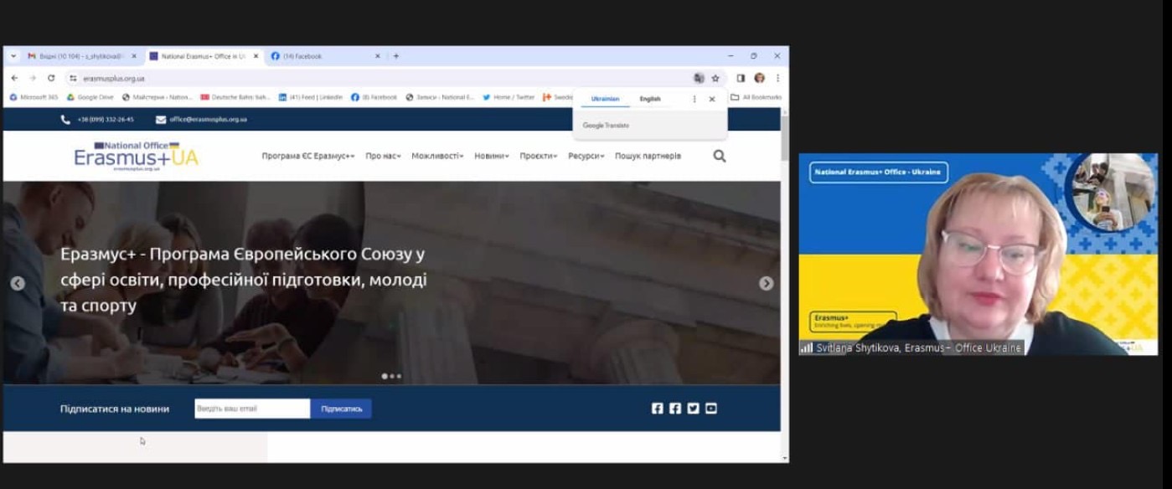Image resolution: width=1172 pixels, height=489 pixels.
Task: Go to previous slide in hero carousel
Action: point(18,283)
